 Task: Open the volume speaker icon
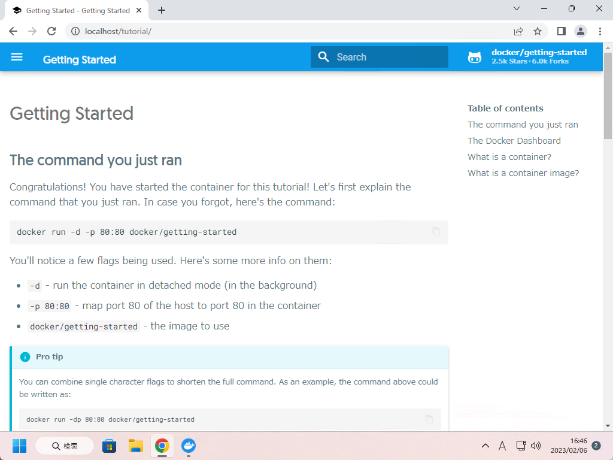pos(536,446)
